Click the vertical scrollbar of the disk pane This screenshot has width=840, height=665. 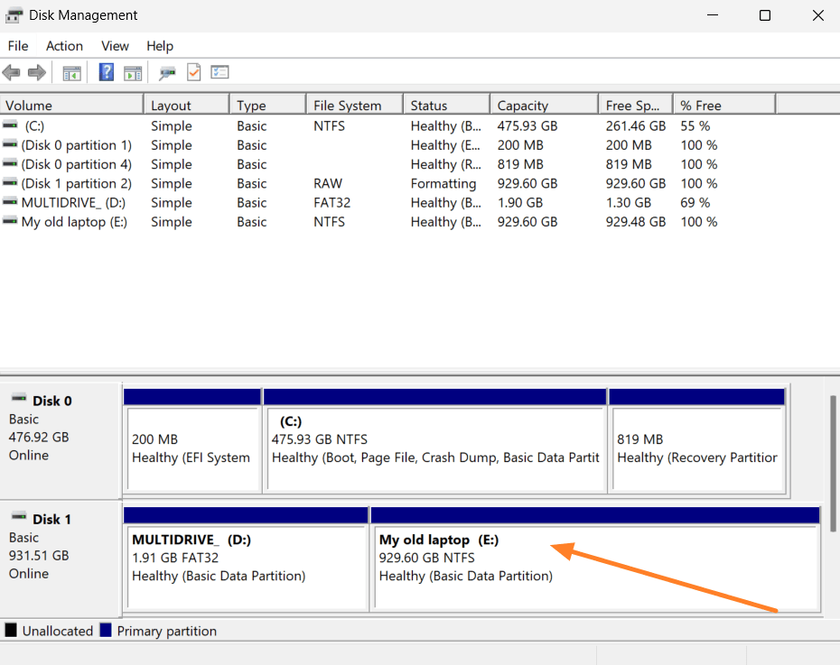click(x=833, y=463)
